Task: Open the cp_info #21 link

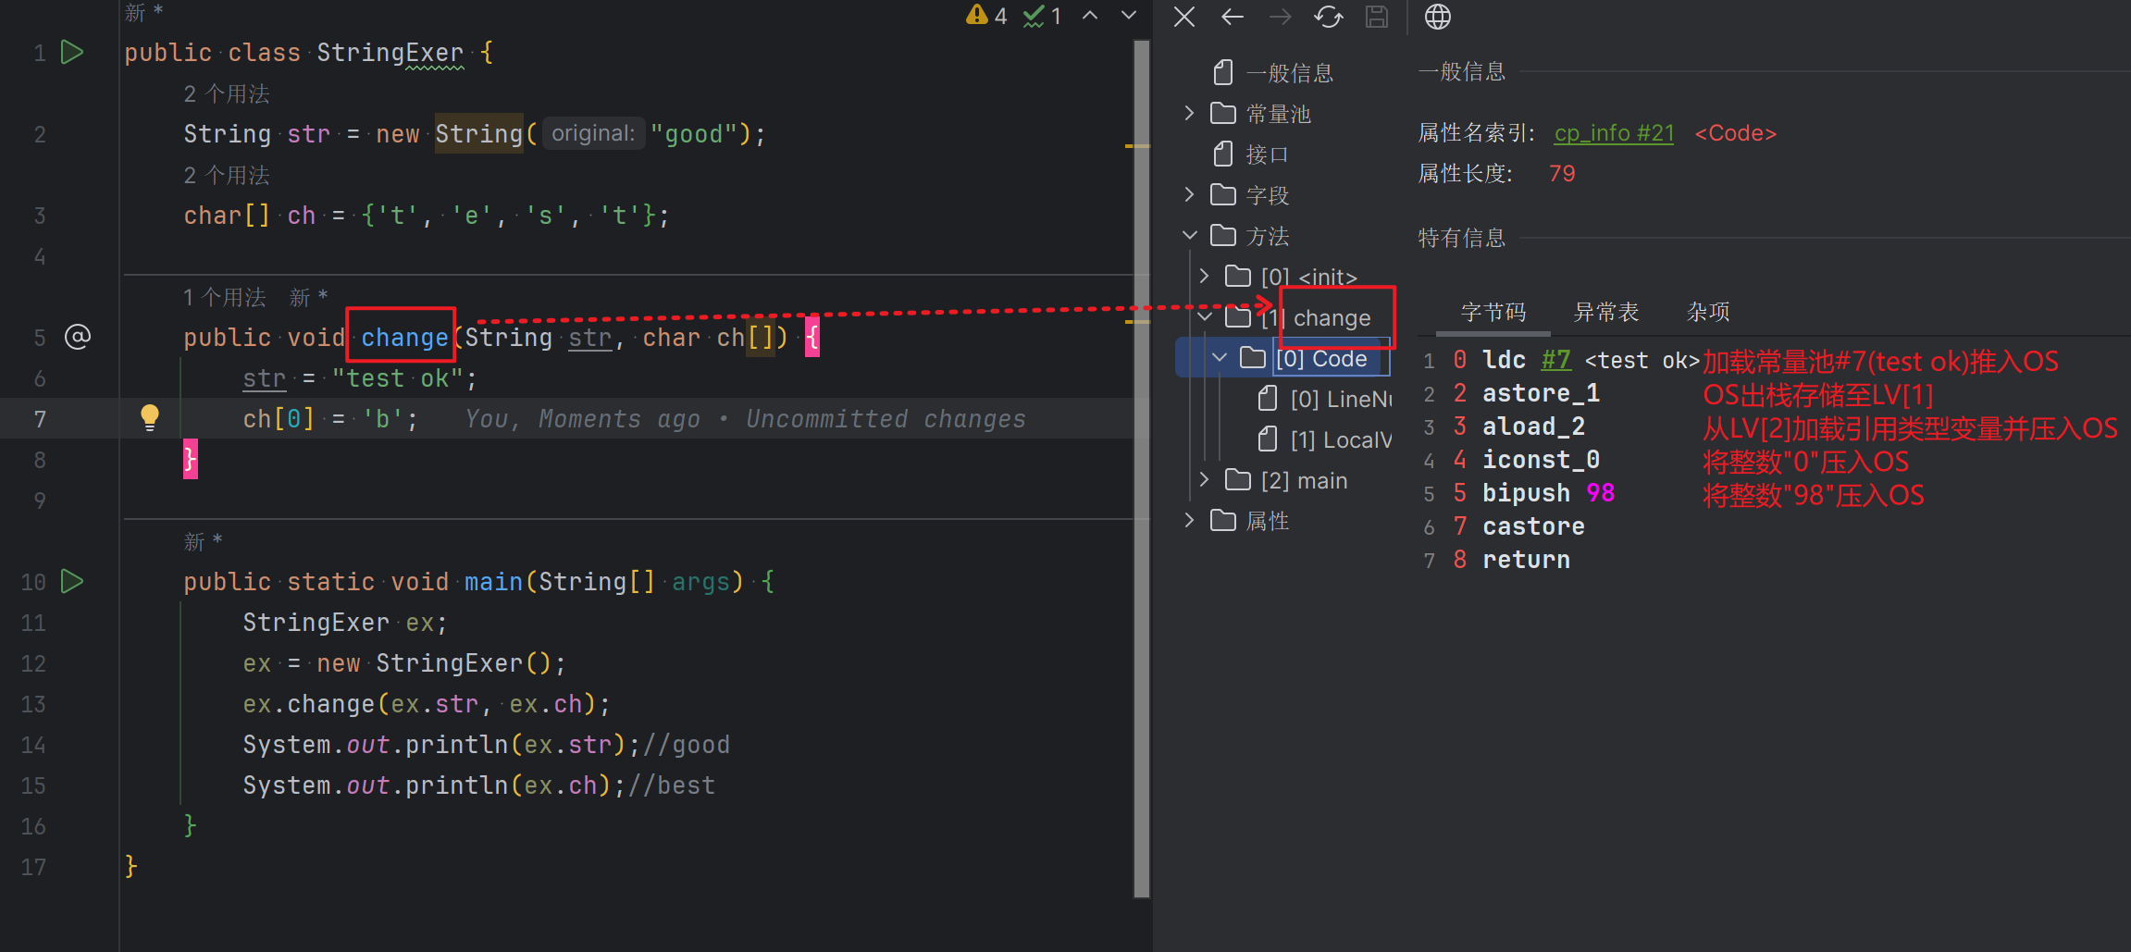Action: click(1614, 133)
